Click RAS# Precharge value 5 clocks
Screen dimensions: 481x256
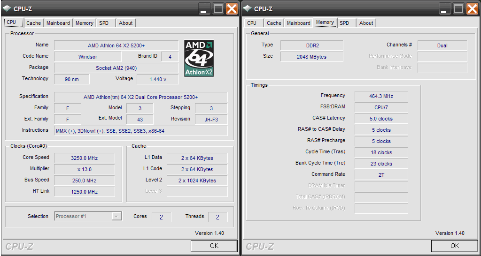[381, 141]
